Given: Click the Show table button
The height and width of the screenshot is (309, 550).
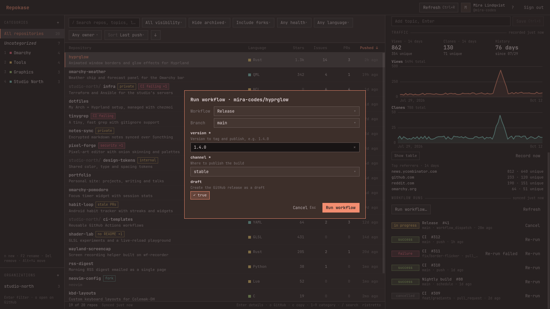Looking at the screenshot, I should click(x=406, y=156).
